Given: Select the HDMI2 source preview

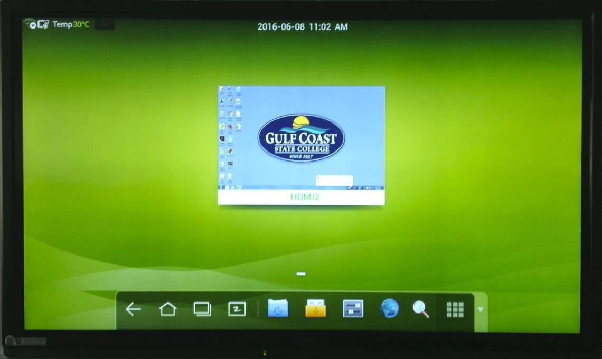Looking at the screenshot, I should pyautogui.click(x=300, y=139).
